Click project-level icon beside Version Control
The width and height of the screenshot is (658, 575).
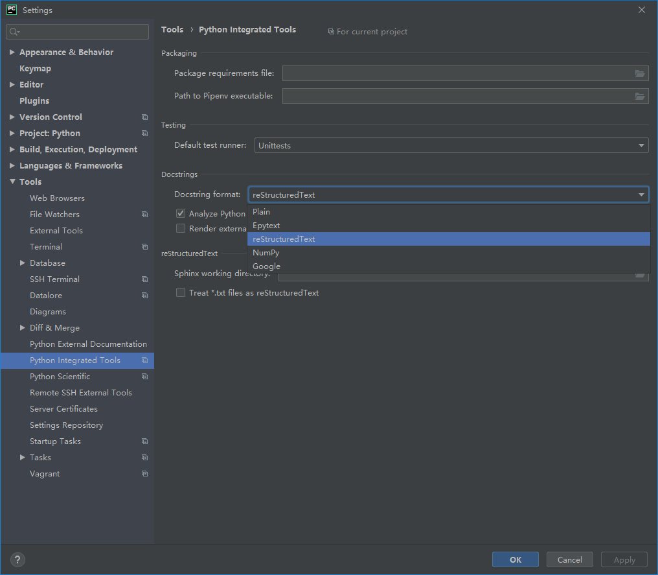145,117
